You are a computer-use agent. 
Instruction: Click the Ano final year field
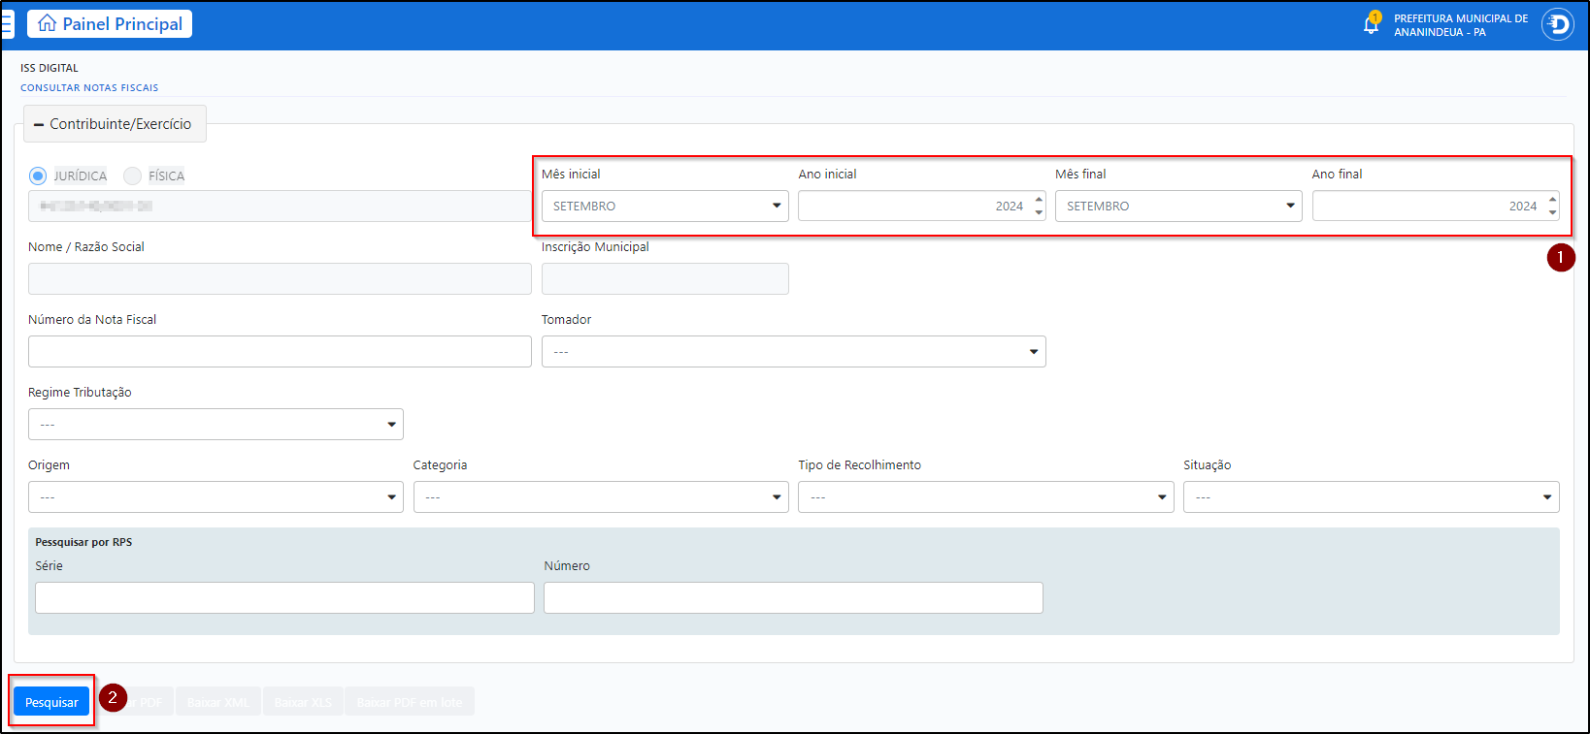click(x=1436, y=206)
